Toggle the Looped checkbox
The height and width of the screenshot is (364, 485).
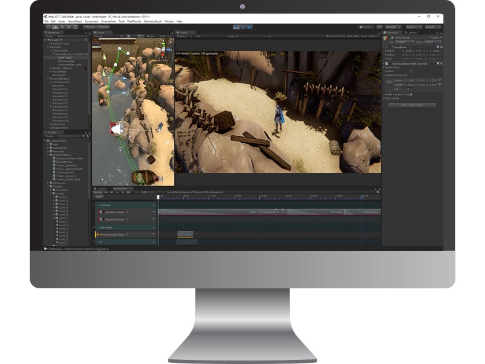pos(411,71)
